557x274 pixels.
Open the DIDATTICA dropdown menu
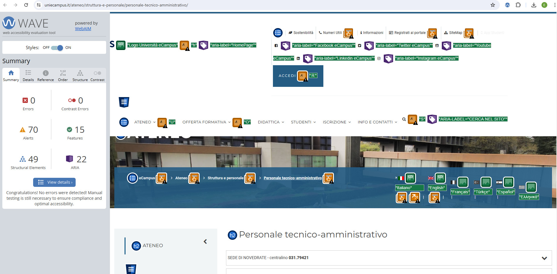[271, 122]
